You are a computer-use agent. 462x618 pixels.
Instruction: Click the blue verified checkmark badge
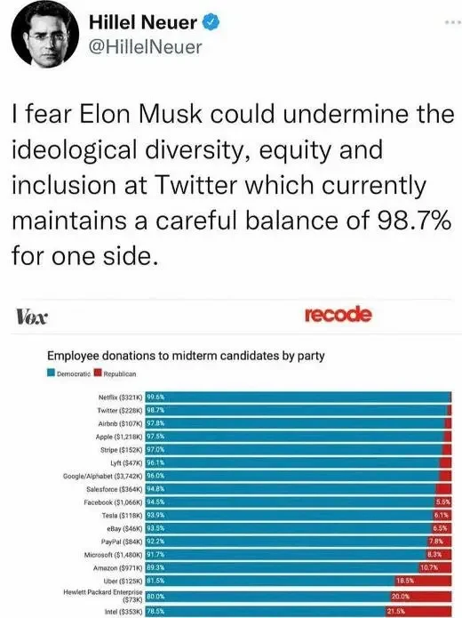pyautogui.click(x=211, y=21)
